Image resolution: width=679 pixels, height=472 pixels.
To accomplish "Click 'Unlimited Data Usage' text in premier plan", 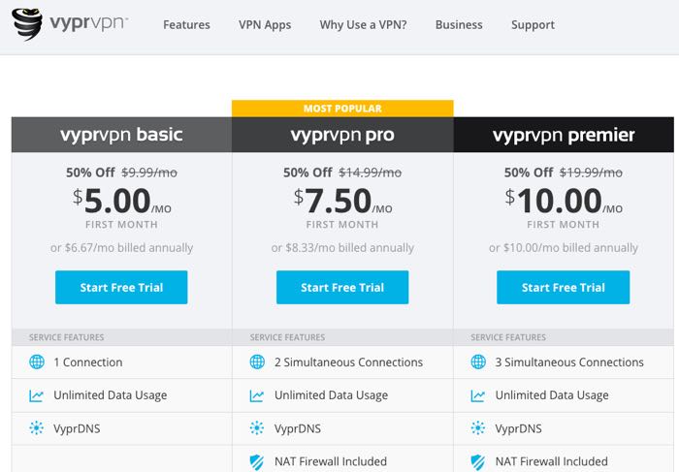I will (x=552, y=395).
